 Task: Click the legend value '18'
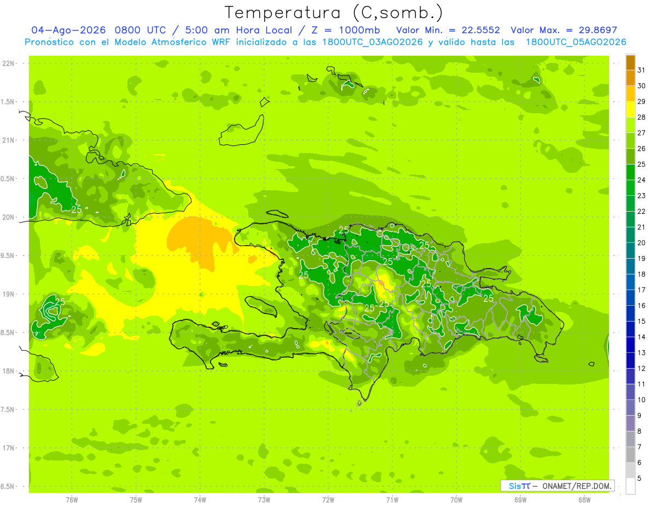click(x=642, y=274)
